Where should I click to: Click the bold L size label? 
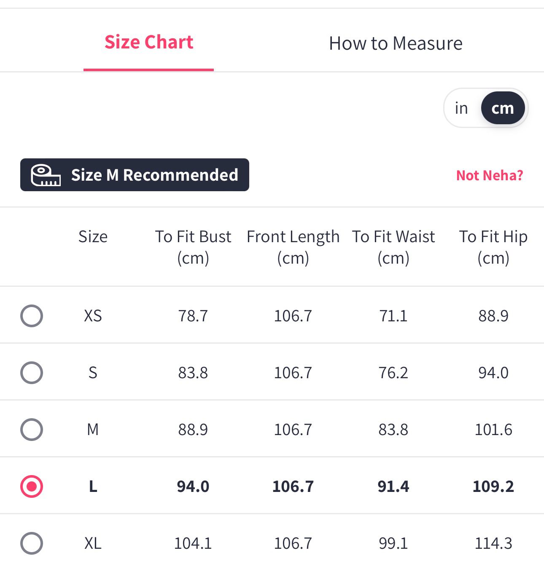93,486
